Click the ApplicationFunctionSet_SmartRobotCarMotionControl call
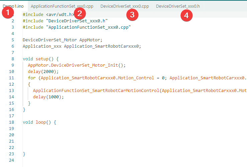Screen dimensions: 247x167 tap(96, 91)
